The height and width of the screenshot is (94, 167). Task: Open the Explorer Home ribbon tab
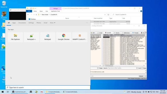[x=35, y=11]
